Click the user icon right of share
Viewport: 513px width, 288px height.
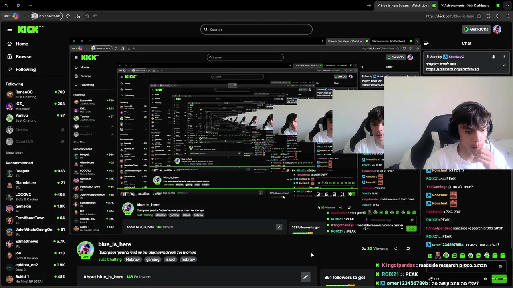click(408, 248)
